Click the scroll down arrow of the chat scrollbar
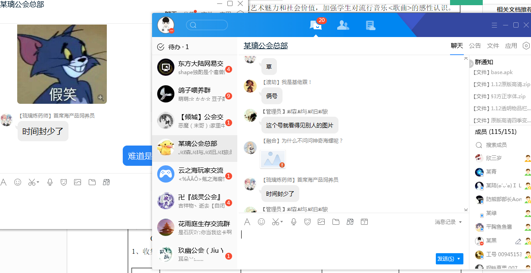The width and height of the screenshot is (531, 273). pyautogui.click(x=466, y=209)
